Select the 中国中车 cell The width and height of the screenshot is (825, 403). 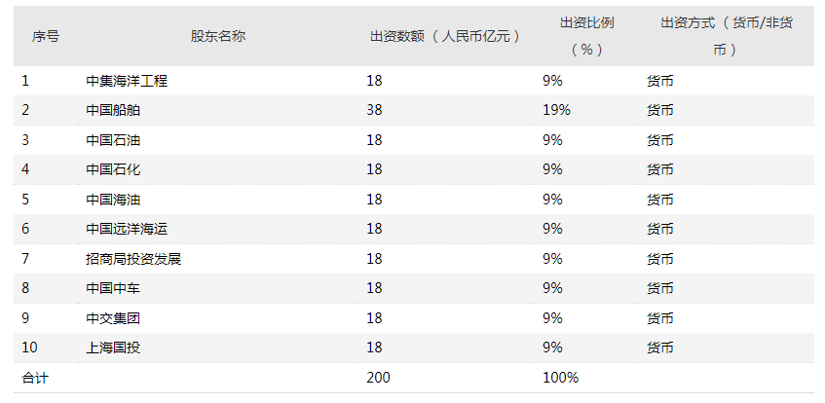click(113, 288)
